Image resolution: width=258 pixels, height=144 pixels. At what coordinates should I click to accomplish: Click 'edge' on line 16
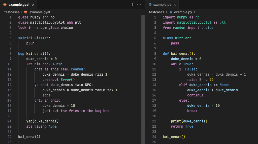click(x=47, y=95)
